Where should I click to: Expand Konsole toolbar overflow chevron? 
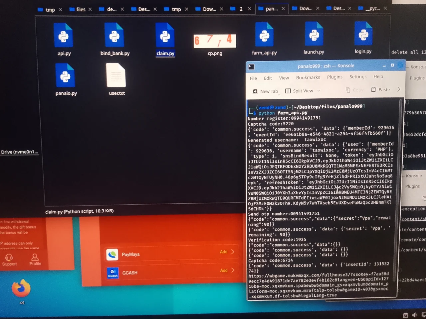coord(399,89)
